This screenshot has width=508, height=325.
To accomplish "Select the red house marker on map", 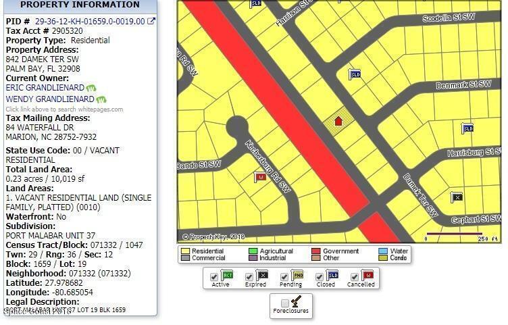I will tap(338, 122).
